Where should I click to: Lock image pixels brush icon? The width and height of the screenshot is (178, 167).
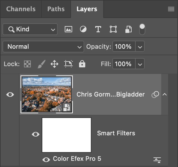41,64
